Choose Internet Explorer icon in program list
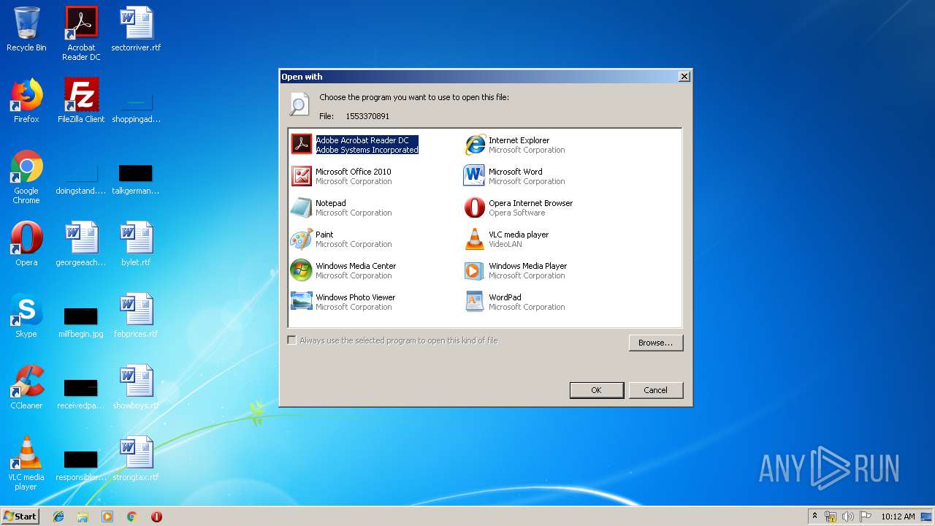The height and width of the screenshot is (526, 935). pyautogui.click(x=475, y=145)
